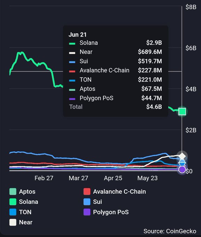Click the Aptos name in tooltip
The width and height of the screenshot is (201, 237).
click(87, 89)
